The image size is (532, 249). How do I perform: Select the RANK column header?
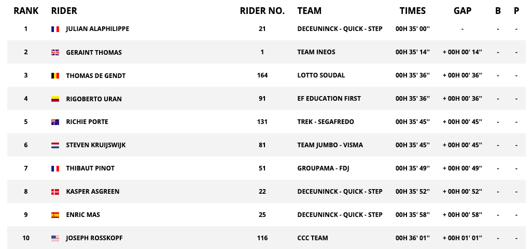[x=26, y=11]
